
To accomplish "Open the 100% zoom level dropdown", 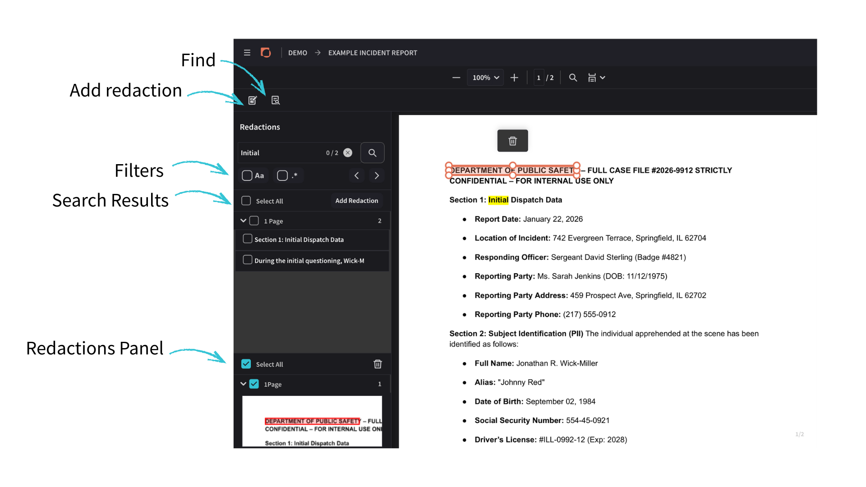I will pos(485,78).
